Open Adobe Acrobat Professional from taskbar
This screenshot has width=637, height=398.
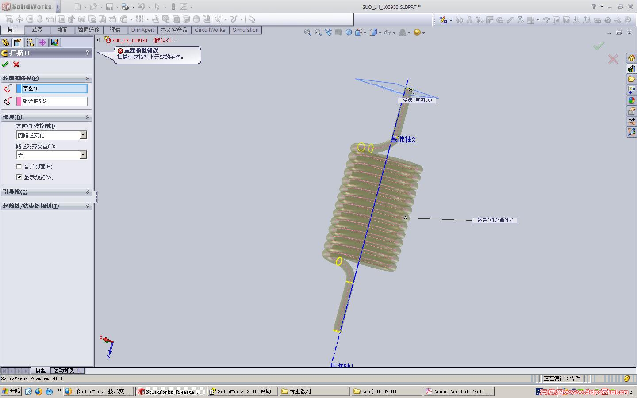click(459, 391)
